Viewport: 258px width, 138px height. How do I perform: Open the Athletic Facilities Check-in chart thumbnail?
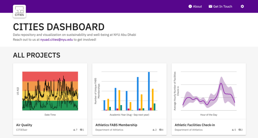click(x=209, y=91)
